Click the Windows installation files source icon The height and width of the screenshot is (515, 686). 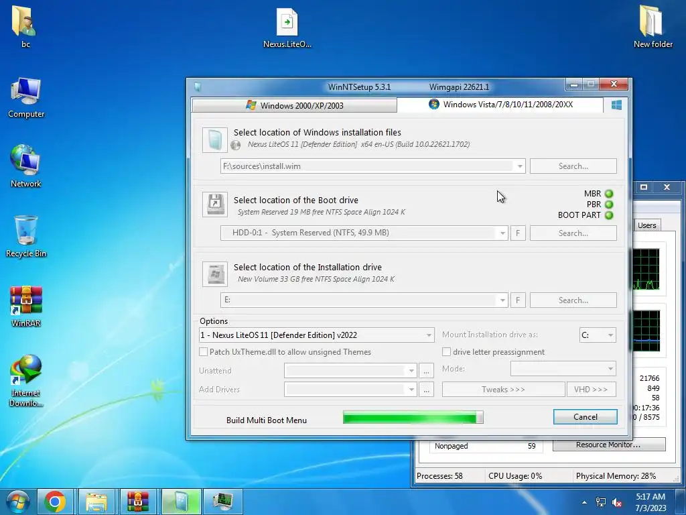pos(215,139)
